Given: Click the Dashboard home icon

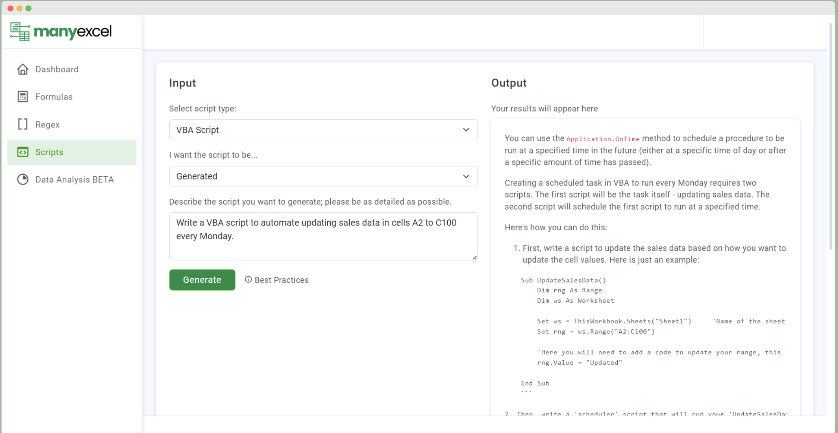Looking at the screenshot, I should (x=23, y=69).
